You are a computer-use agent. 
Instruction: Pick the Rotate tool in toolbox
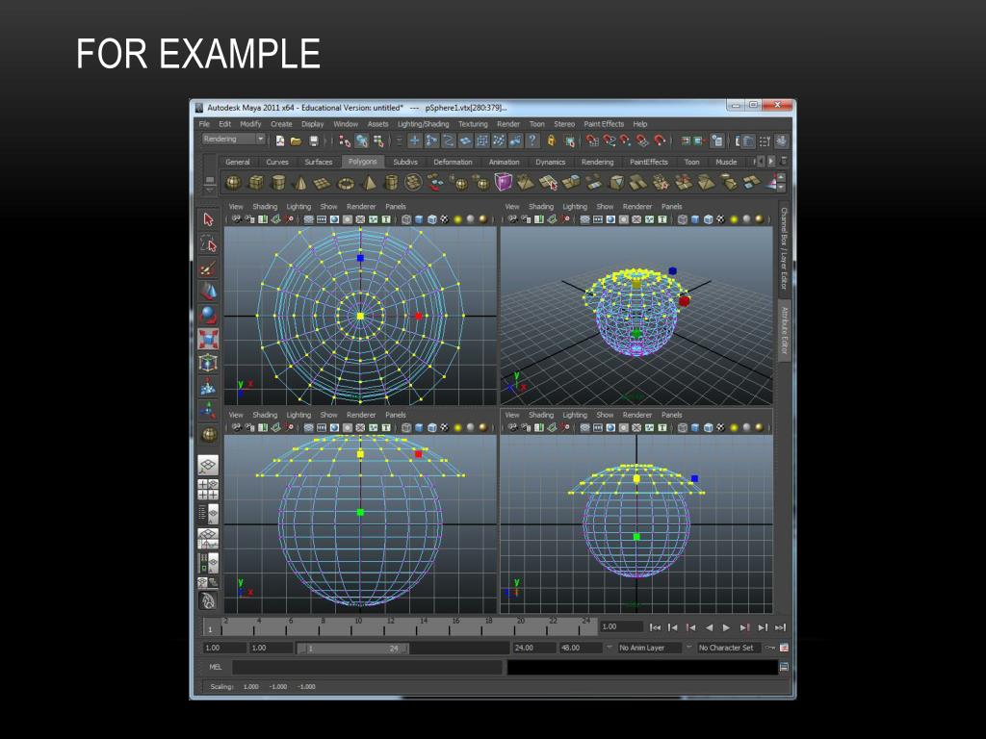(208, 315)
